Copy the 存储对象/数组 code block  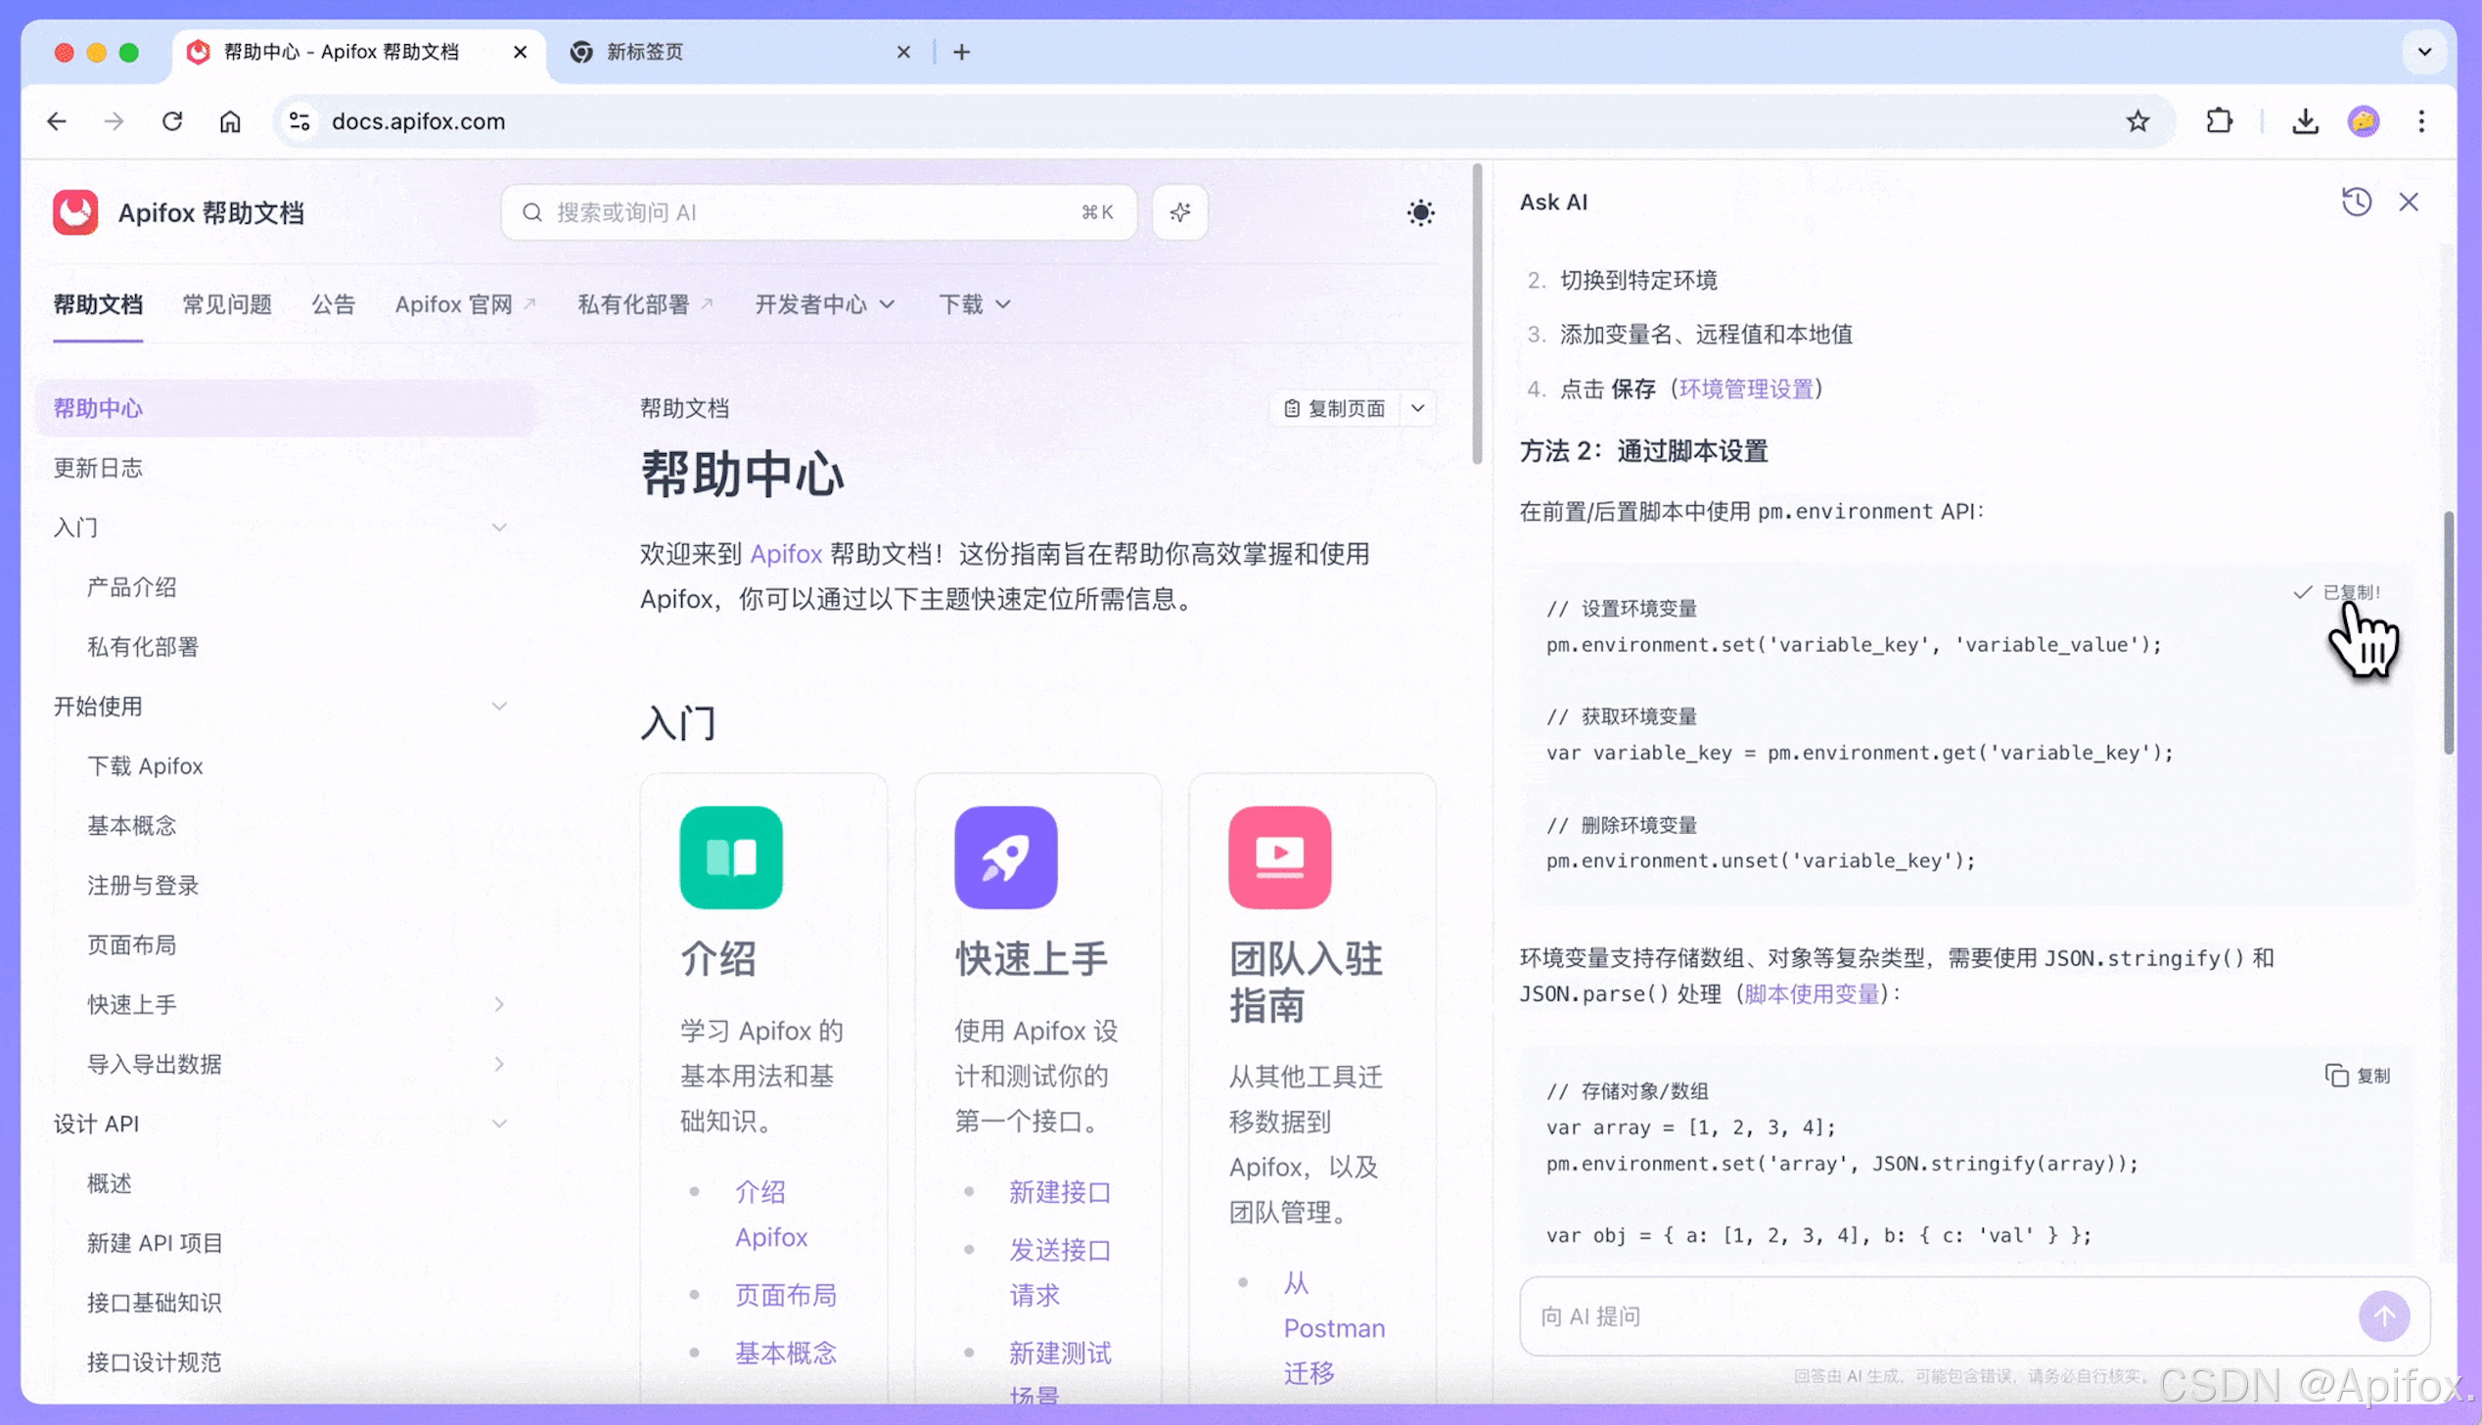pyautogui.click(x=2358, y=1076)
